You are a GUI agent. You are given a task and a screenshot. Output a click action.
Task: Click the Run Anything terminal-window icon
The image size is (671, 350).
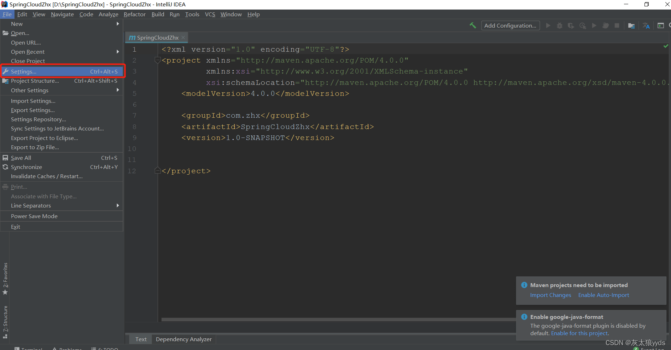[x=661, y=25]
